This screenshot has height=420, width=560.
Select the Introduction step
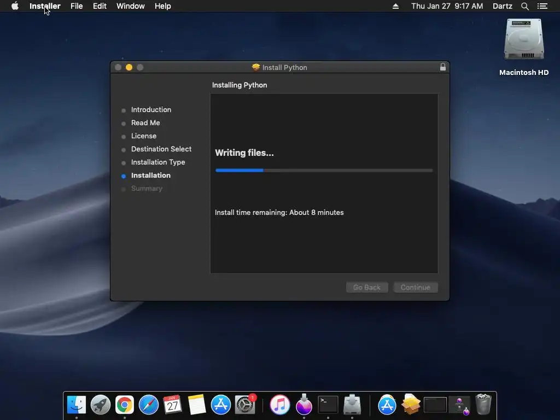[151, 109]
